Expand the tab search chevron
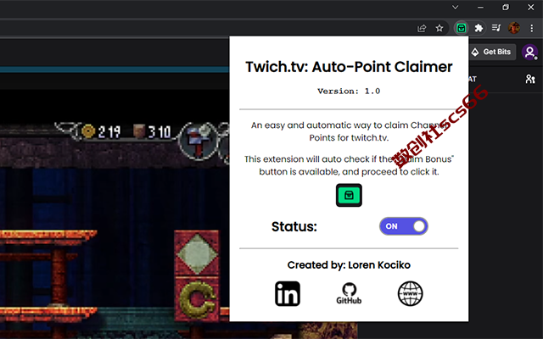This screenshot has width=543, height=339. pos(455,8)
